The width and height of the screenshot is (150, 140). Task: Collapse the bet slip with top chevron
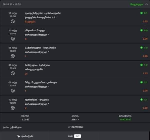pos(146,5)
